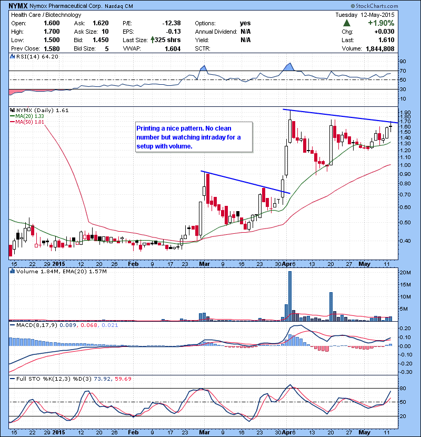Screen dimensions: 421x437
Task: Click the green arrow beside Last Size
Action: point(152,40)
